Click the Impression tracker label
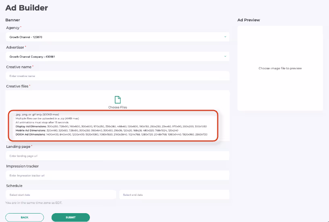Image resolution: width=329 pixels, height=222 pixels. click(x=22, y=166)
